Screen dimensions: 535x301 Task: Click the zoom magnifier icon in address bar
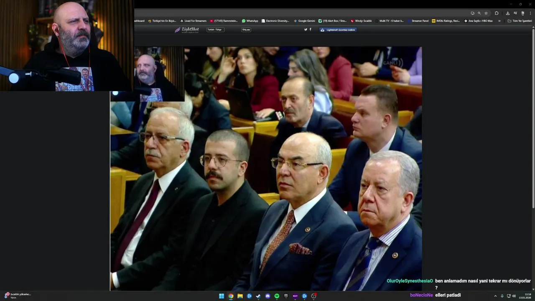pos(479,13)
